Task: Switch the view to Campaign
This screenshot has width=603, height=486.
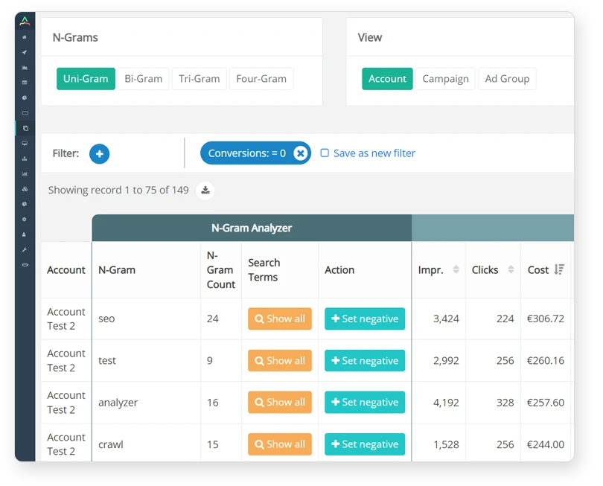Action: coord(445,79)
